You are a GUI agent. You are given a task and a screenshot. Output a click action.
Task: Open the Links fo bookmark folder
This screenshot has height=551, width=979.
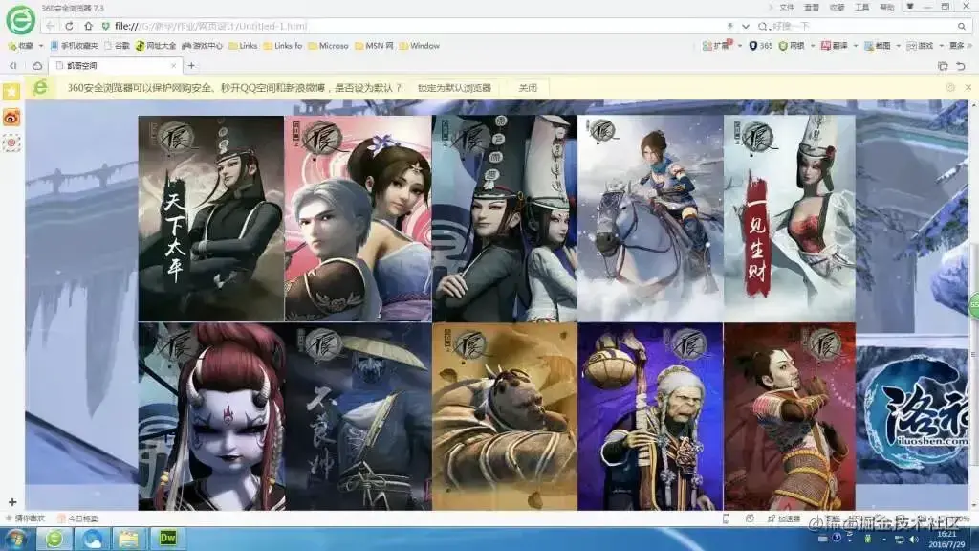pos(283,46)
